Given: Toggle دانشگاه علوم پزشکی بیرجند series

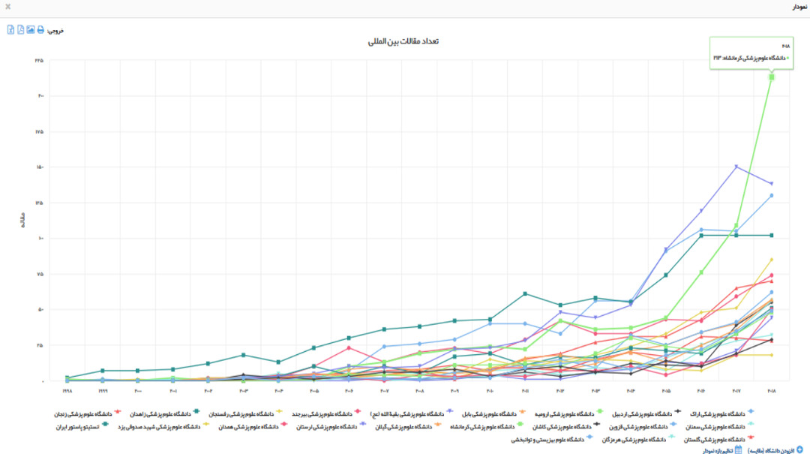Looking at the screenshot, I should point(326,413).
